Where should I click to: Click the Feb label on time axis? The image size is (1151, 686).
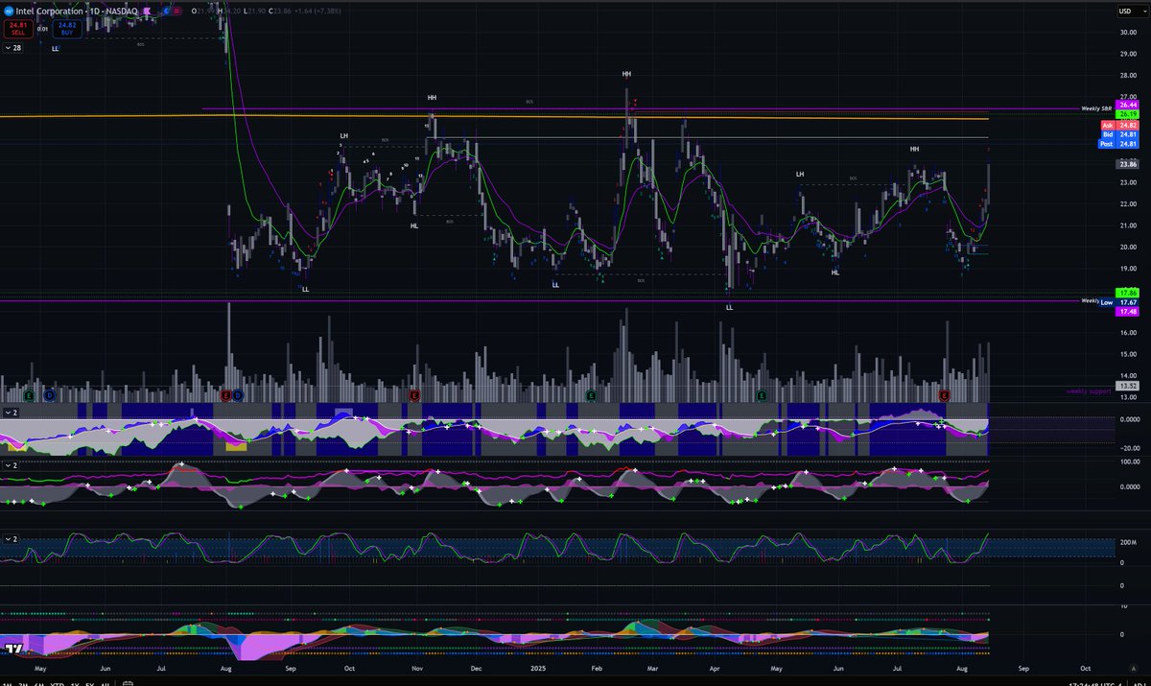coord(596,668)
